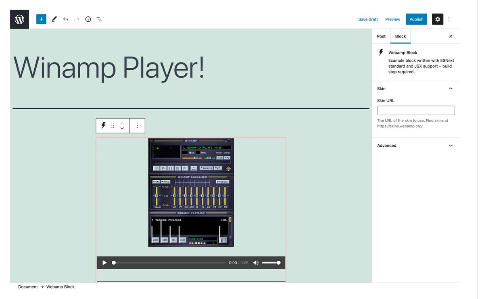Click the Winamp volume slider
Image resolution: width=484 pixels, height=299 pixels.
tap(192, 158)
